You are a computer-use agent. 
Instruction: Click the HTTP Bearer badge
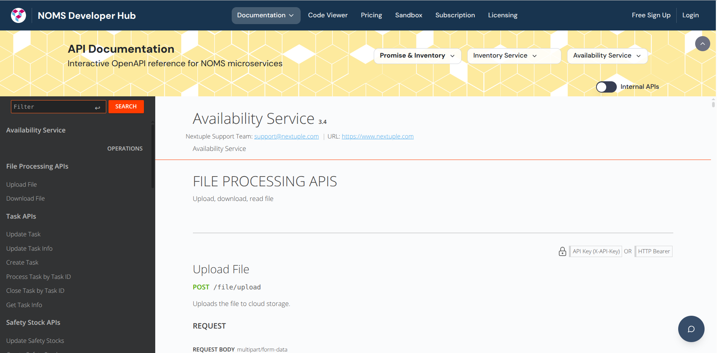click(x=654, y=251)
